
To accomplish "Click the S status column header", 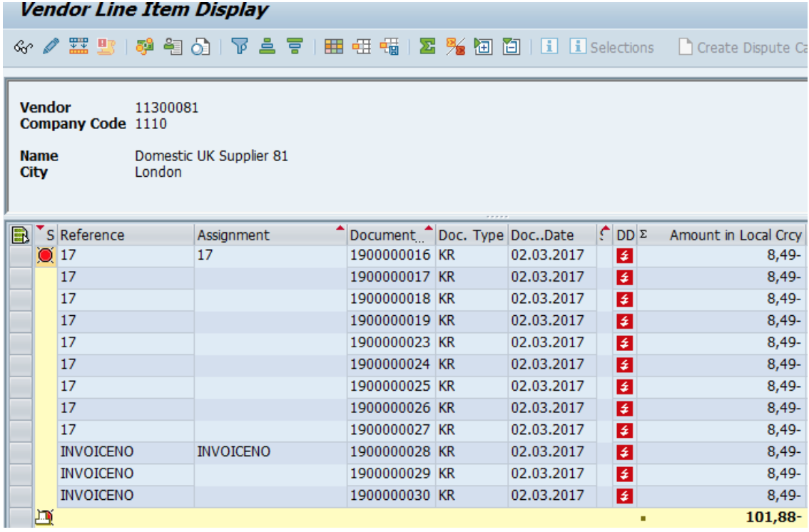I will 47,235.
